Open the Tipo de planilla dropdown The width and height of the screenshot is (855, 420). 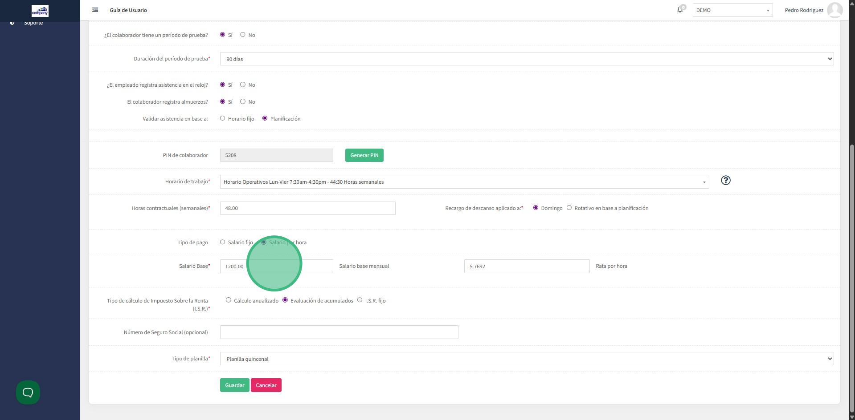527,359
